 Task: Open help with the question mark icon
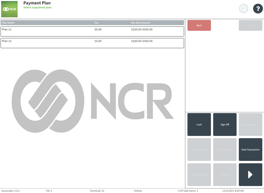click(x=258, y=9)
